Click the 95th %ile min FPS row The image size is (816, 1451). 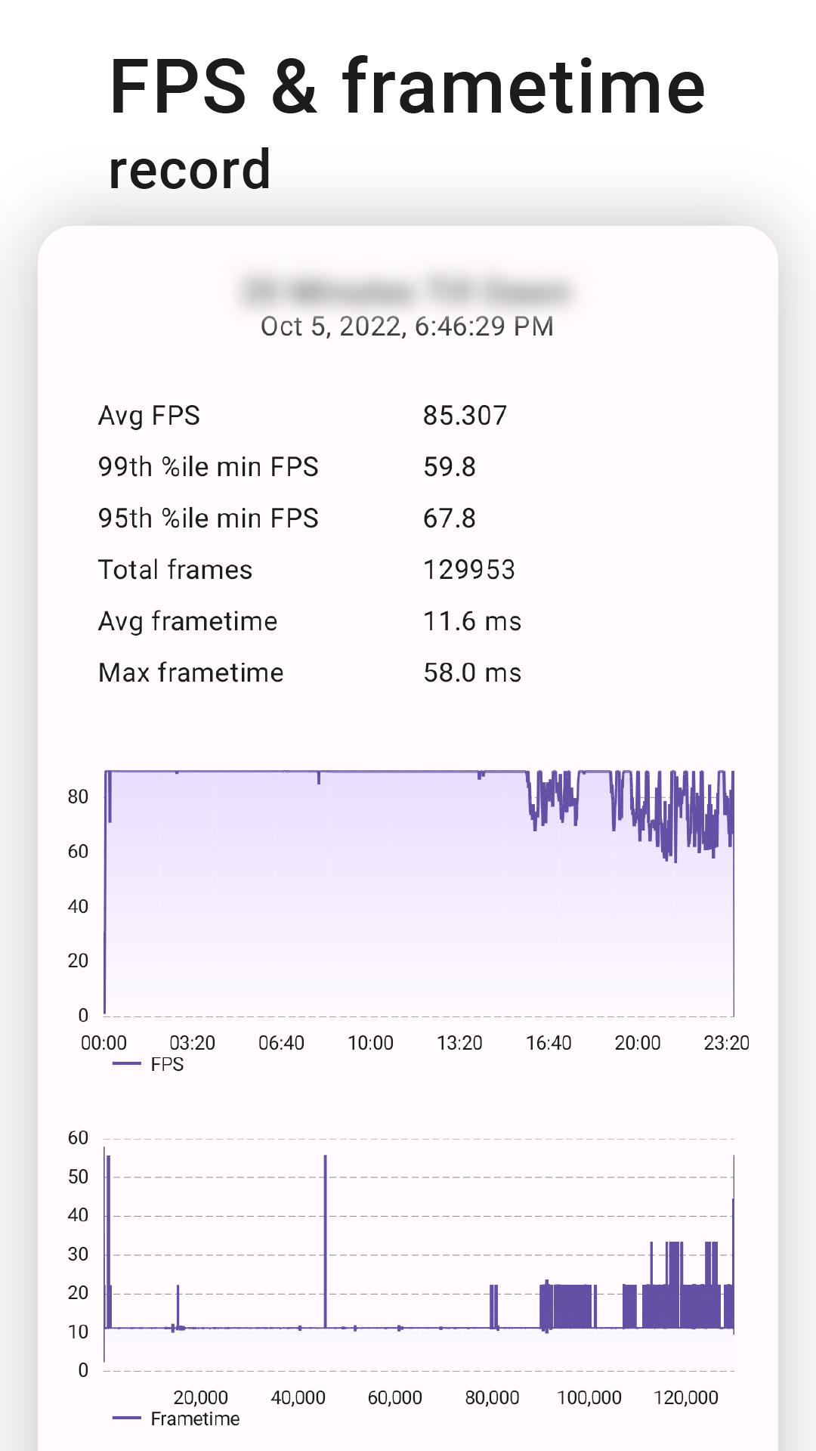tap(208, 518)
